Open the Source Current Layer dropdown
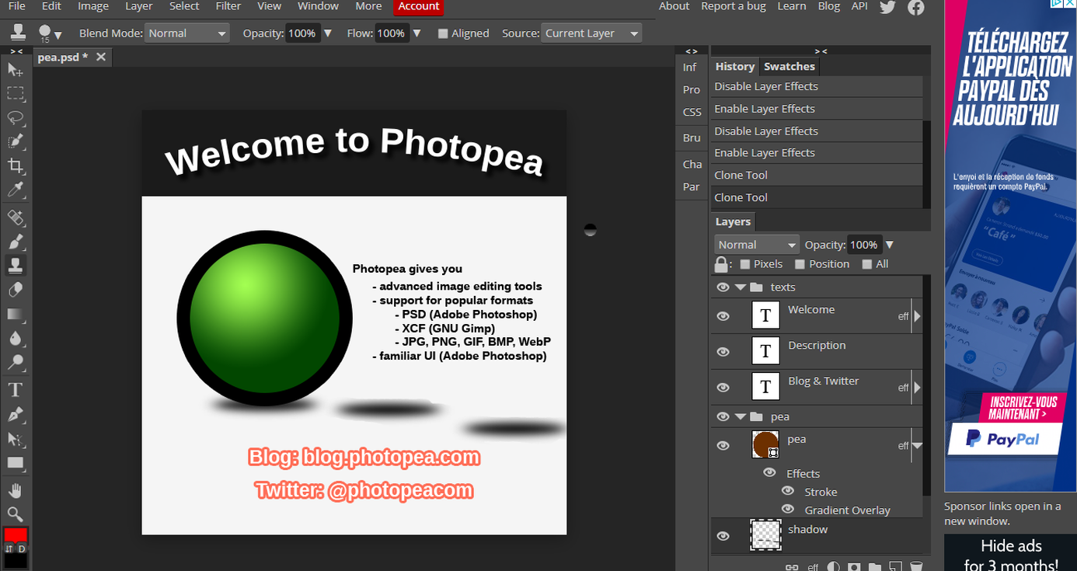1077x571 pixels. [x=591, y=33]
